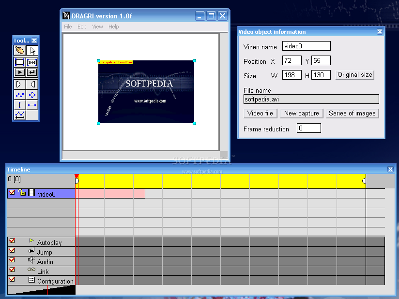The width and height of the screenshot is (399, 299).
Task: Select the hand grab tool
Action: [x=19, y=50]
